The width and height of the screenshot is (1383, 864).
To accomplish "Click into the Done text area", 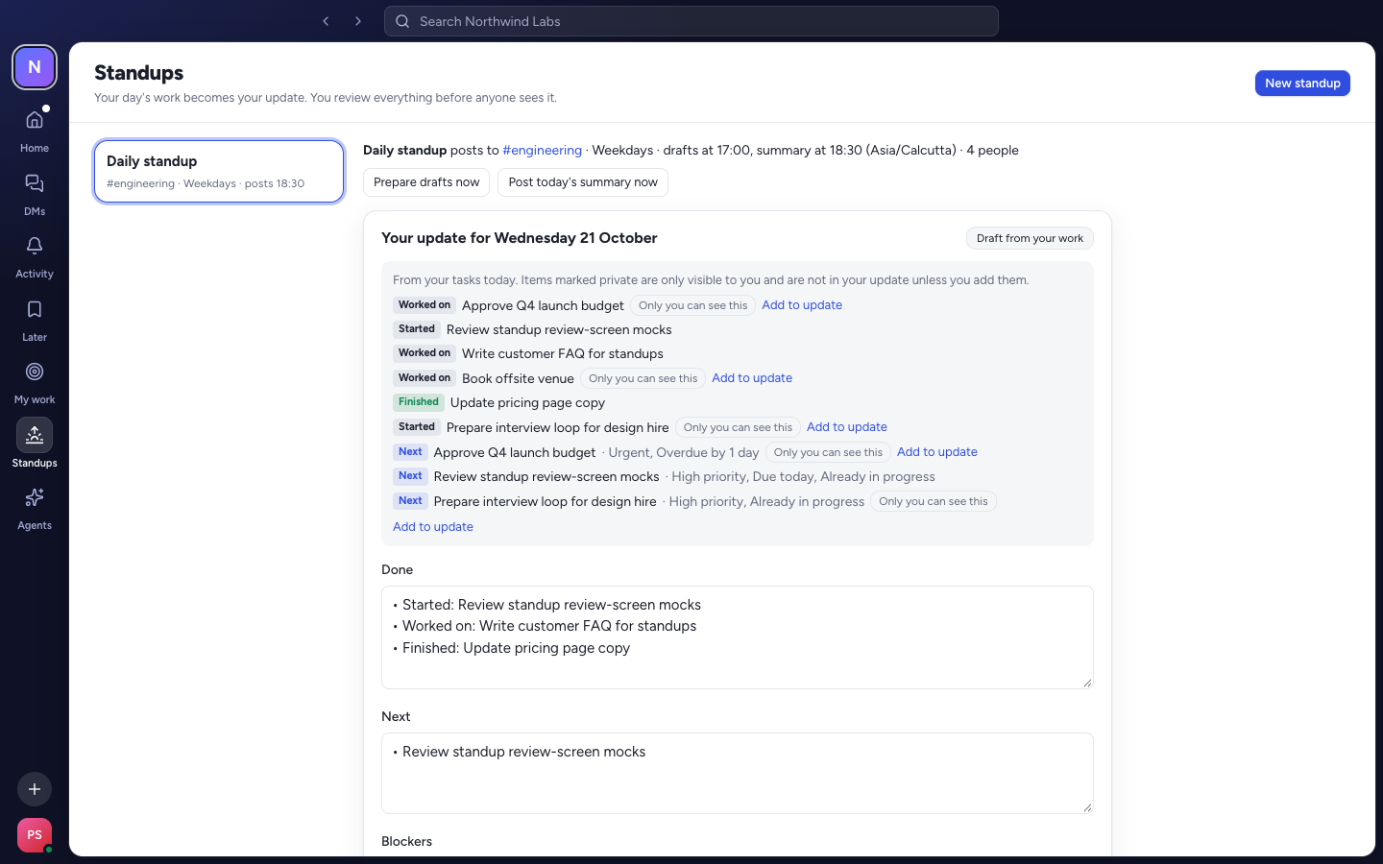I will [738, 637].
